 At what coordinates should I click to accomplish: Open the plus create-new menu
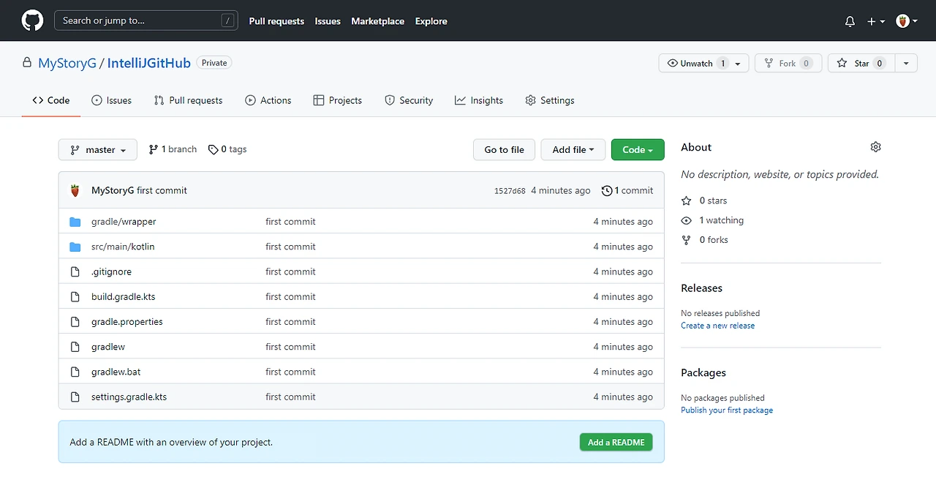[876, 21]
